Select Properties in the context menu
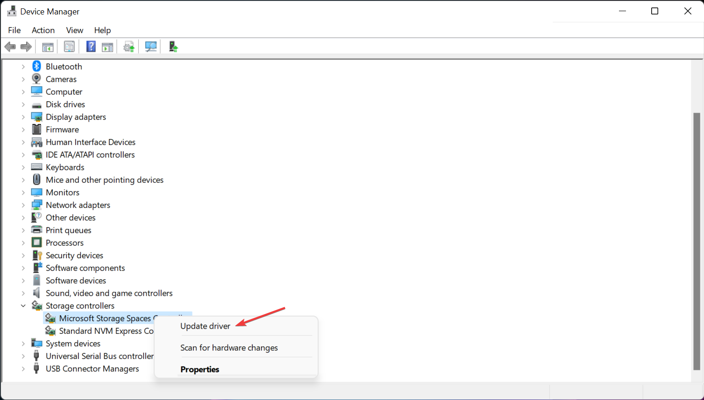 [199, 369]
